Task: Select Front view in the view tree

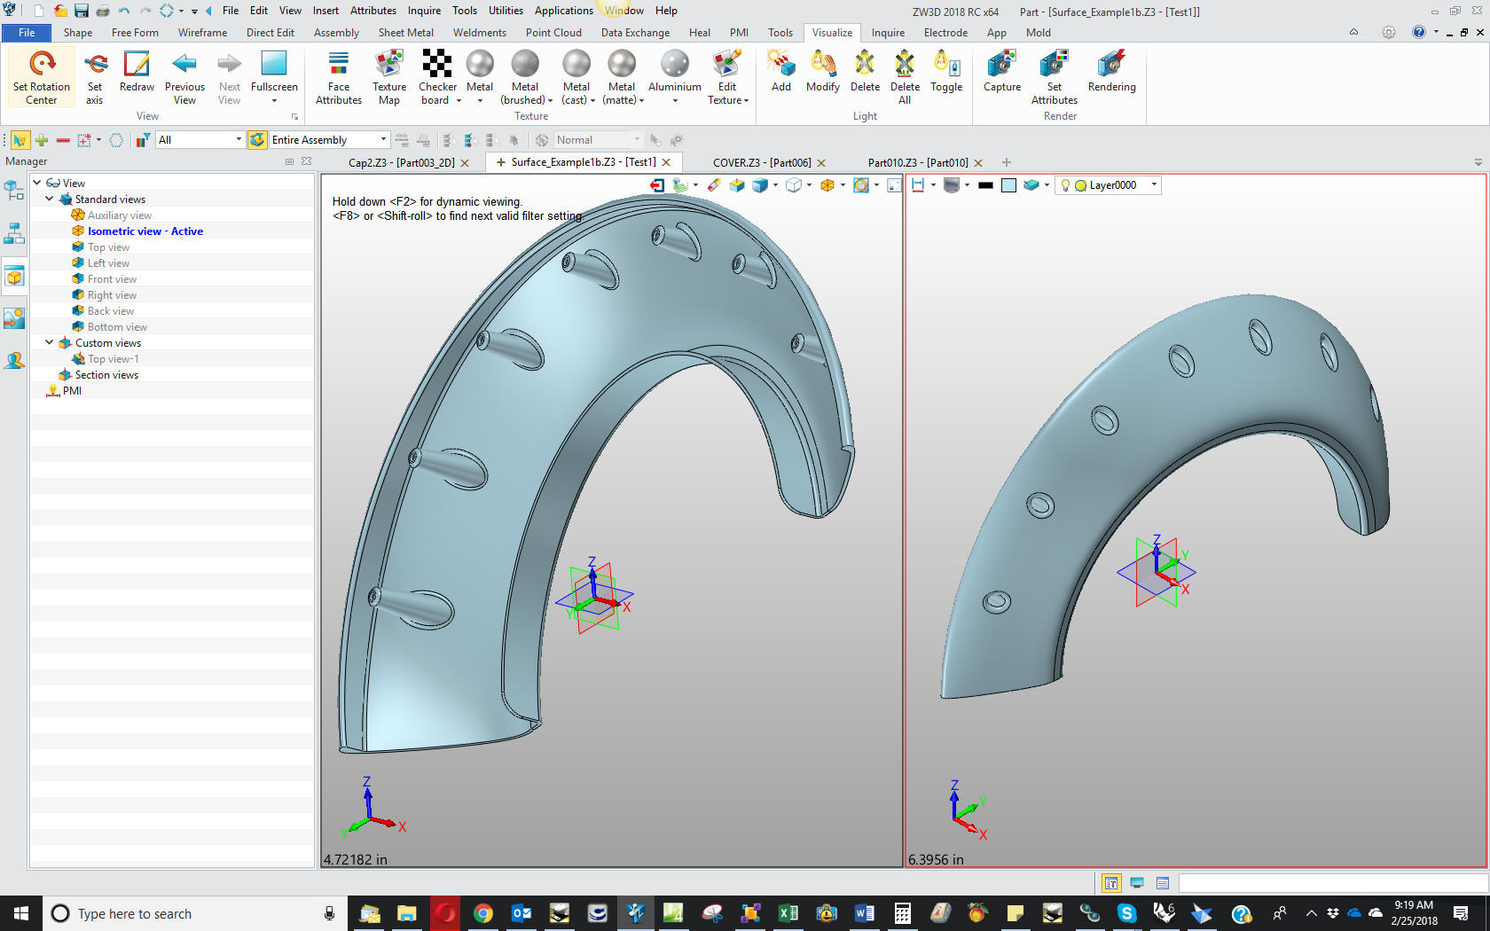Action: pos(112,279)
